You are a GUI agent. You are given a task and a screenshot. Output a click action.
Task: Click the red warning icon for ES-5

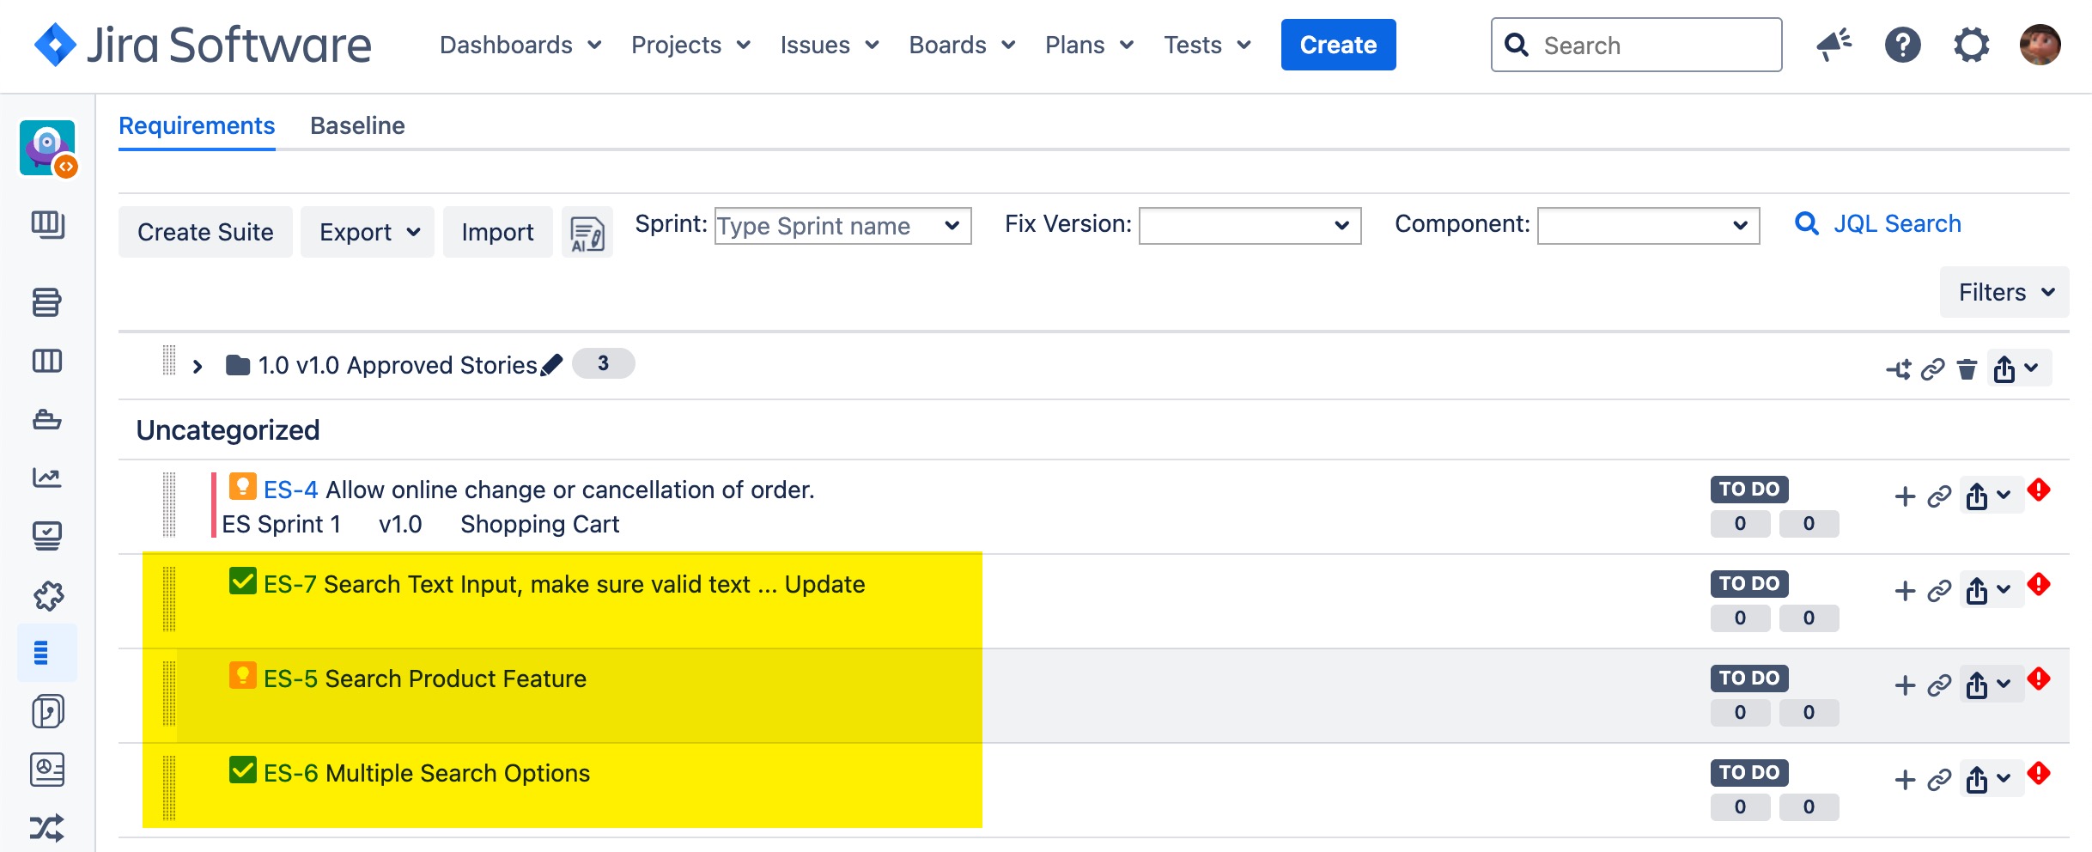(x=2039, y=679)
